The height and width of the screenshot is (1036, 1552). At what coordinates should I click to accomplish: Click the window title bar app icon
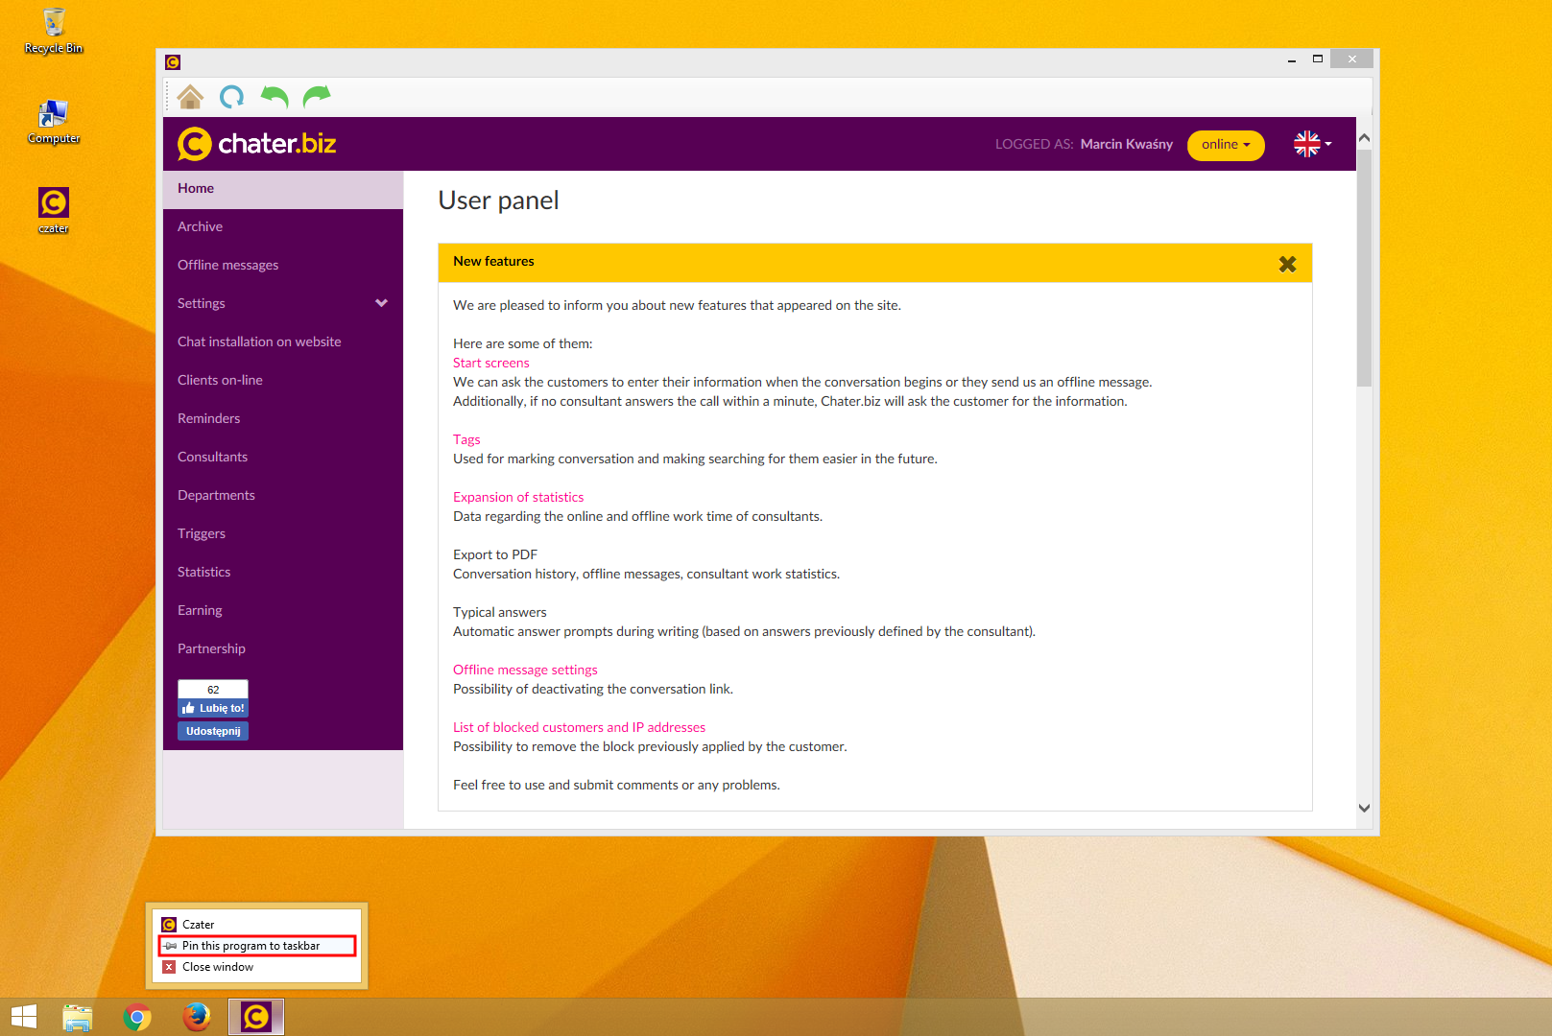tap(173, 62)
